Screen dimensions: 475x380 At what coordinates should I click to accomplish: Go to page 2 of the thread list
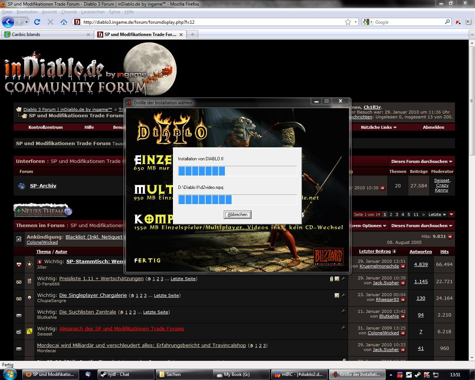pos(391,214)
